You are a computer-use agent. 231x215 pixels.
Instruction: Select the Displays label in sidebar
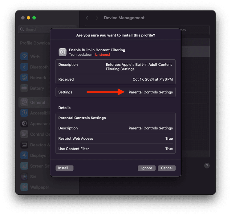pyautogui.click(x=38, y=155)
